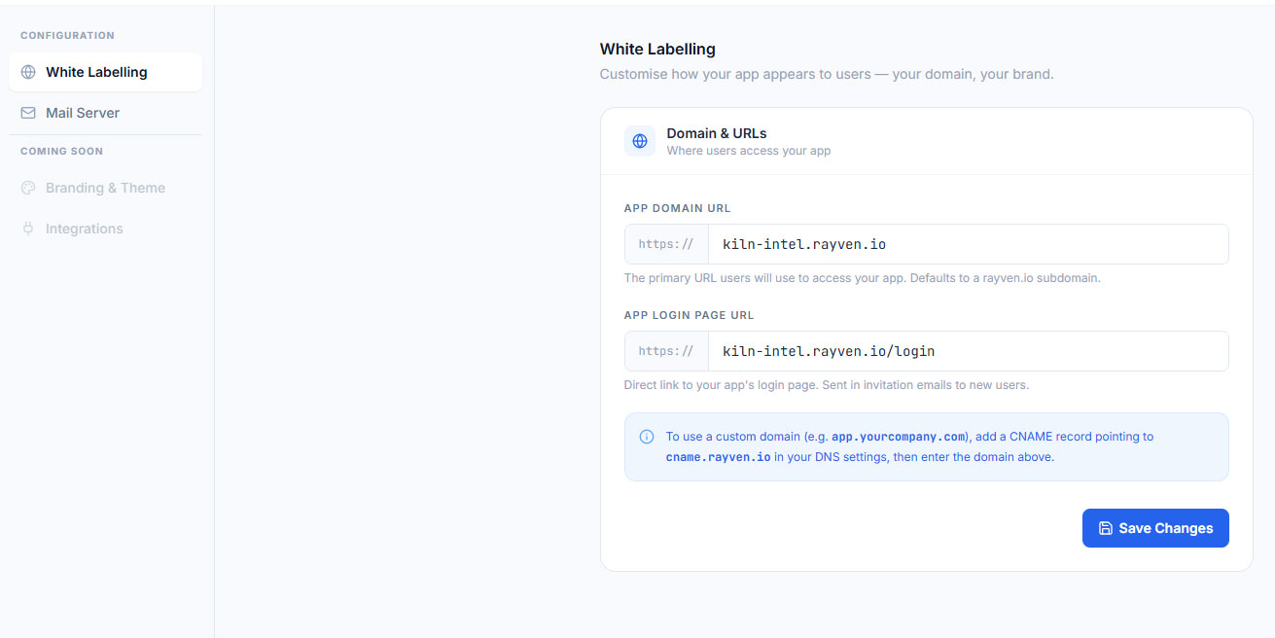
Task: Click the APP LOGIN PAGE URL label
Action: (x=690, y=315)
